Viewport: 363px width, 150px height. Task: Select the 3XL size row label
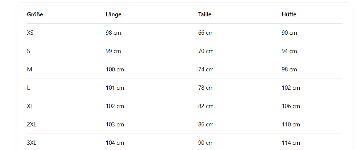click(32, 143)
